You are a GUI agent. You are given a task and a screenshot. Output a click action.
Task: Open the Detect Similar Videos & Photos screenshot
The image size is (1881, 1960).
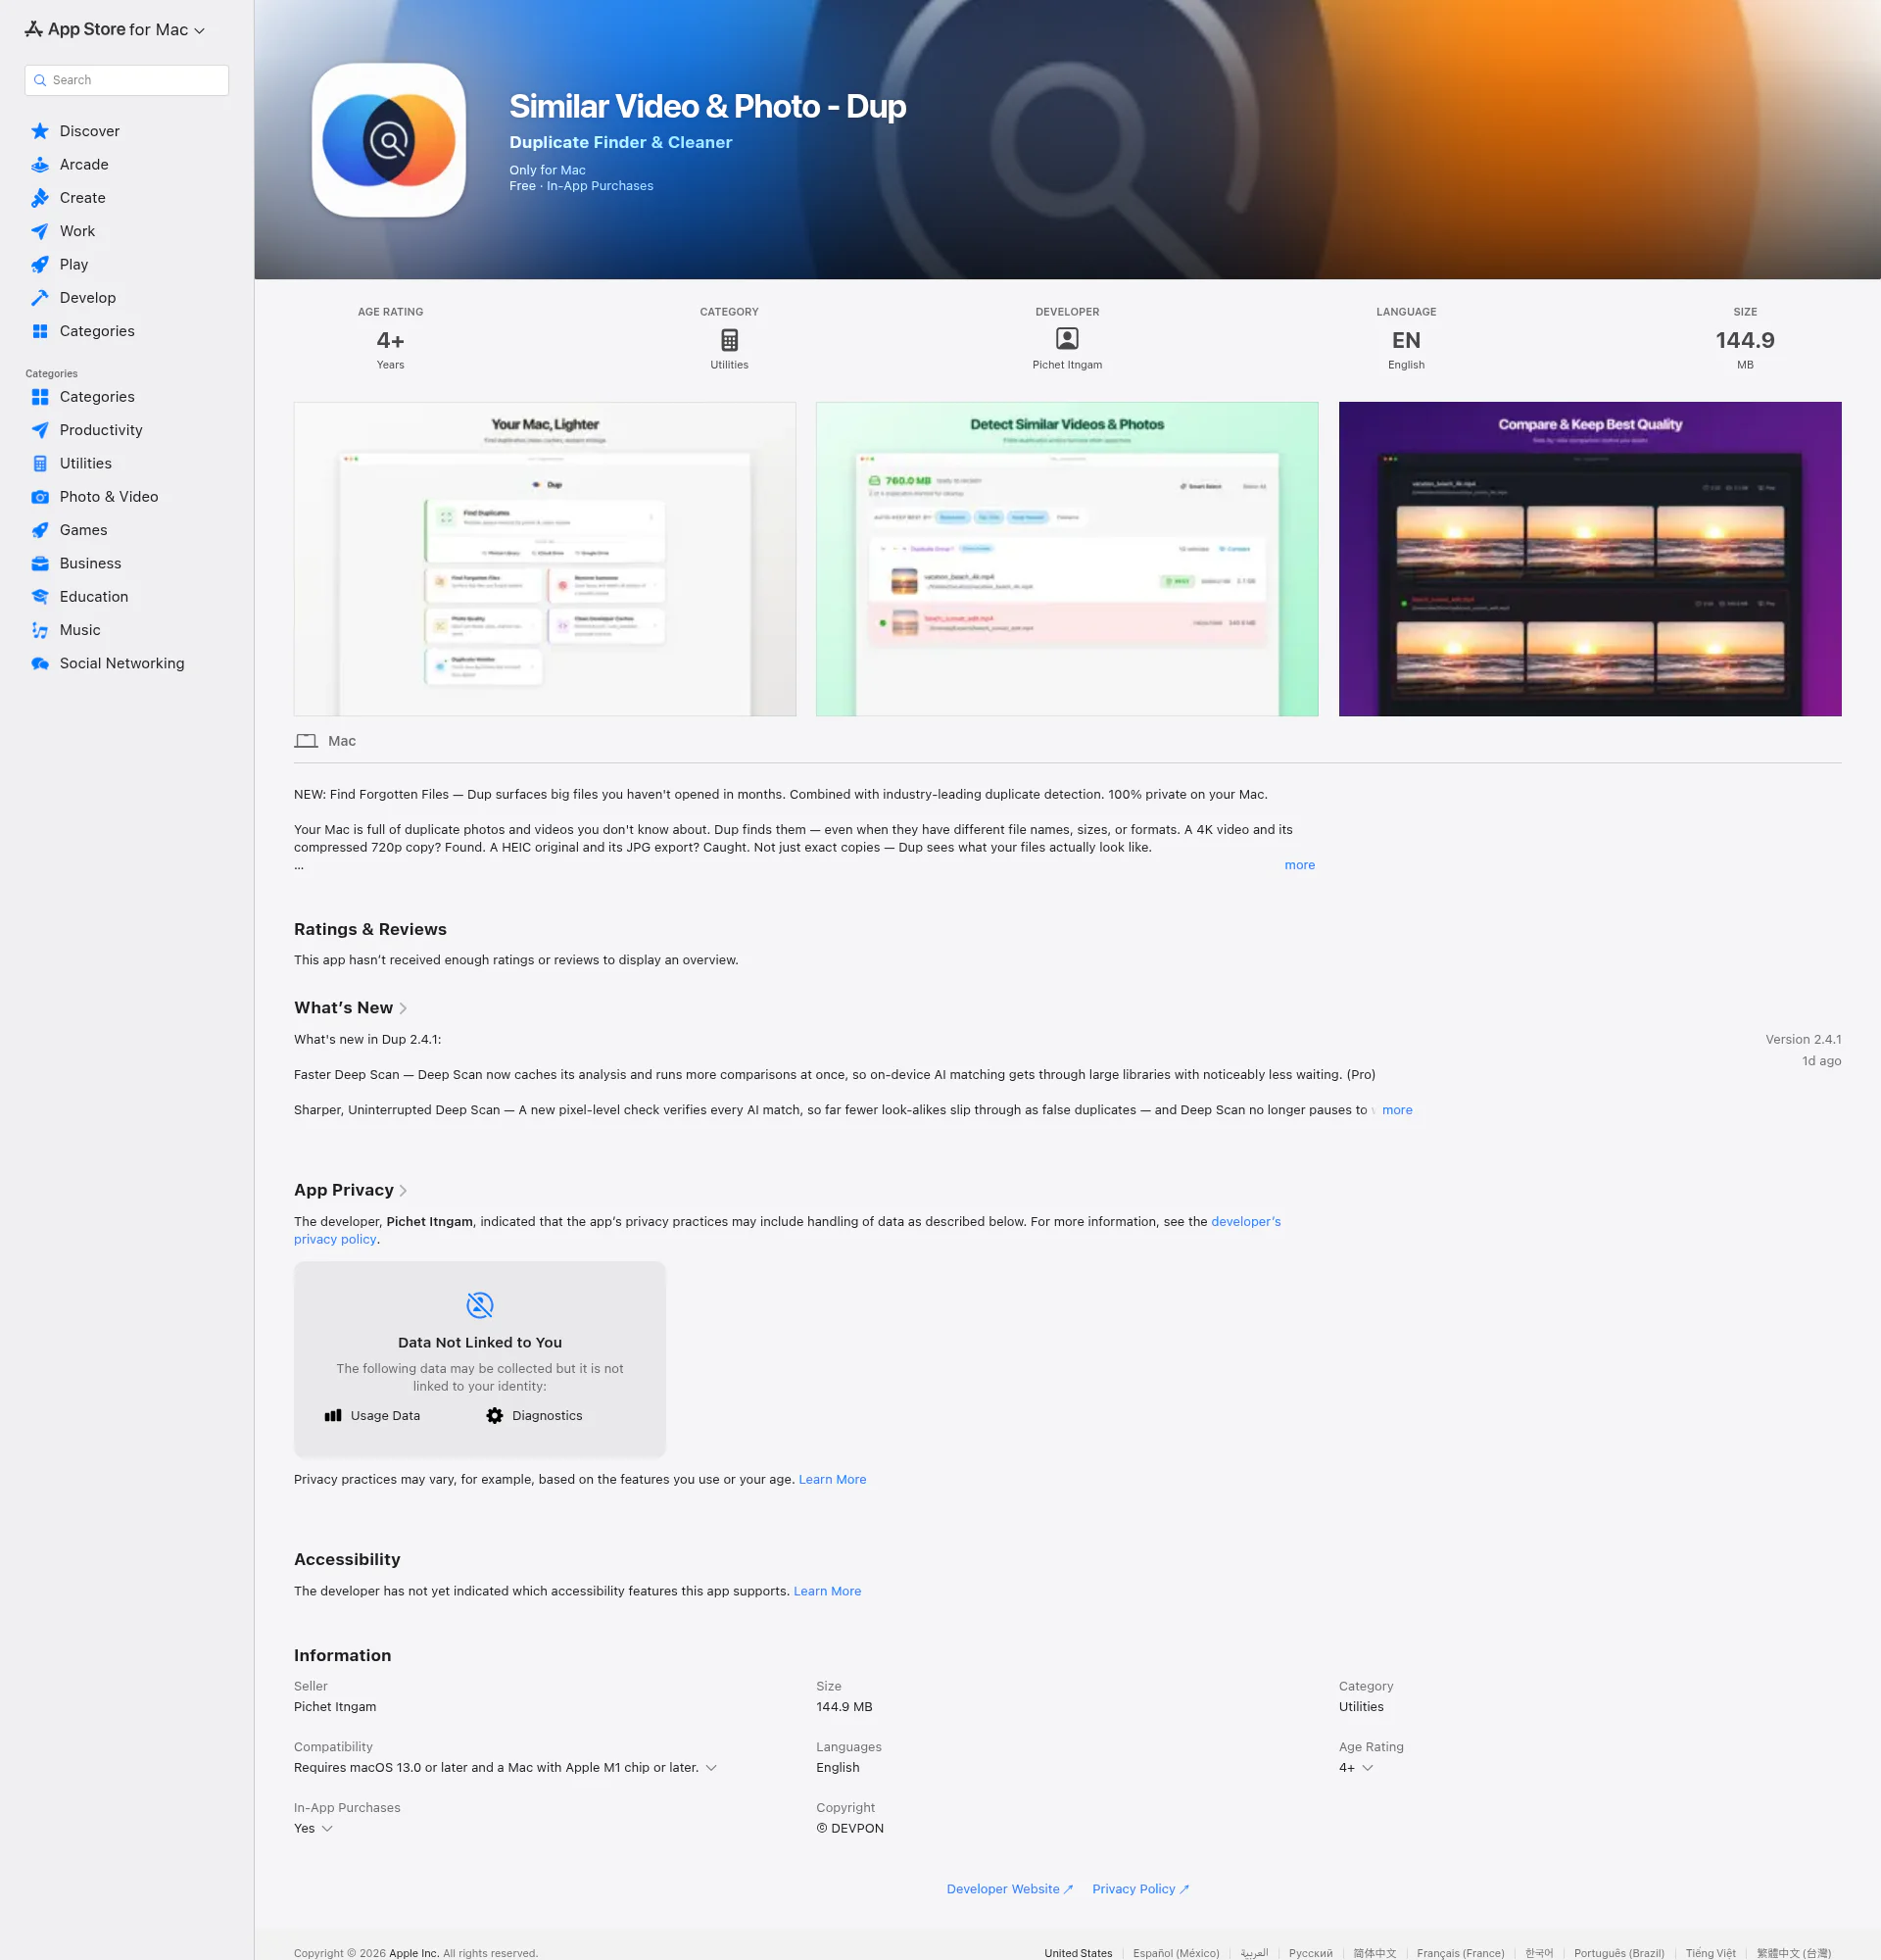pyautogui.click(x=1067, y=559)
